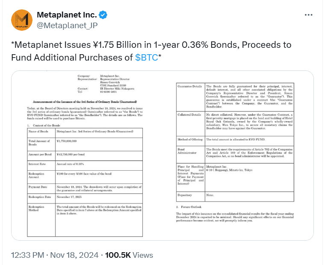Open the three-dot more options menu
The image size is (325, 265).
308,15
